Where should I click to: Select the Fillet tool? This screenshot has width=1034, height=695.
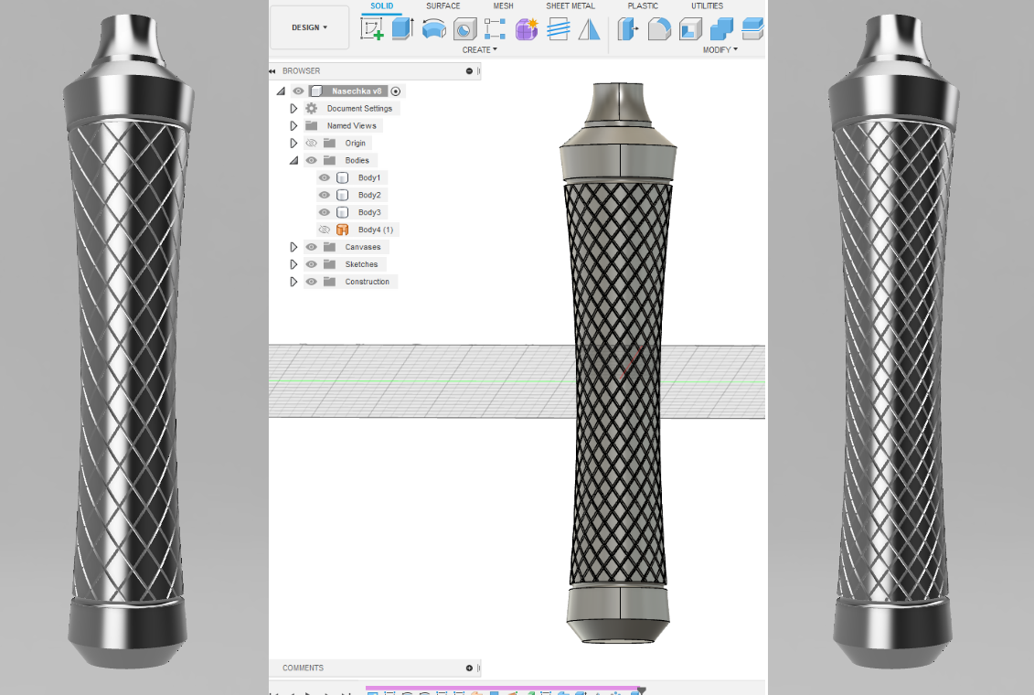point(659,29)
